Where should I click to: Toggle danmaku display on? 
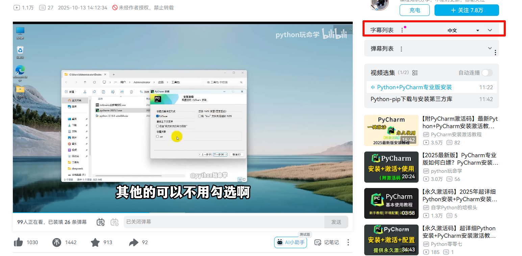pyautogui.click(x=101, y=222)
